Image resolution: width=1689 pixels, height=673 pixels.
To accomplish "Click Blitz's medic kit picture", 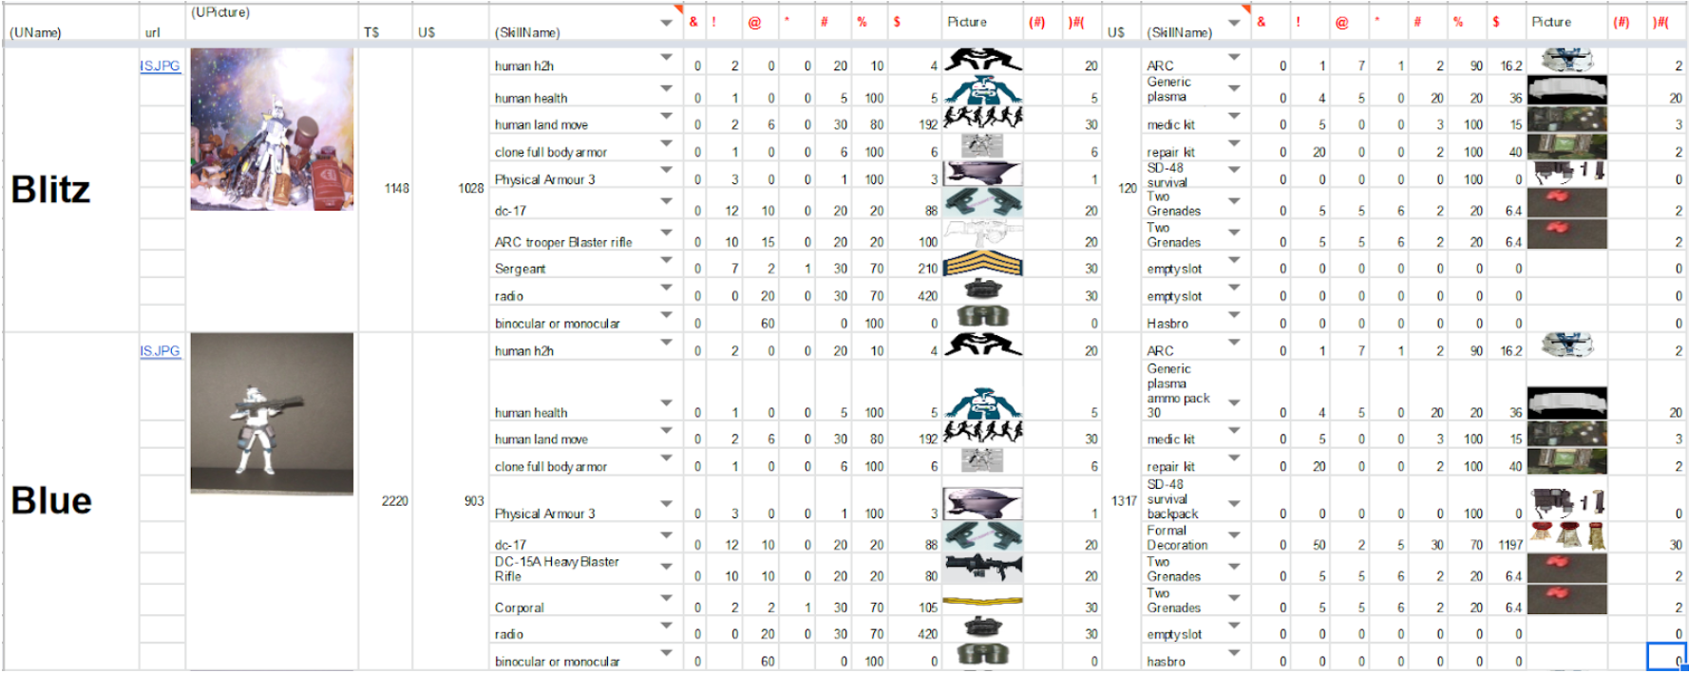I will pyautogui.click(x=1566, y=120).
